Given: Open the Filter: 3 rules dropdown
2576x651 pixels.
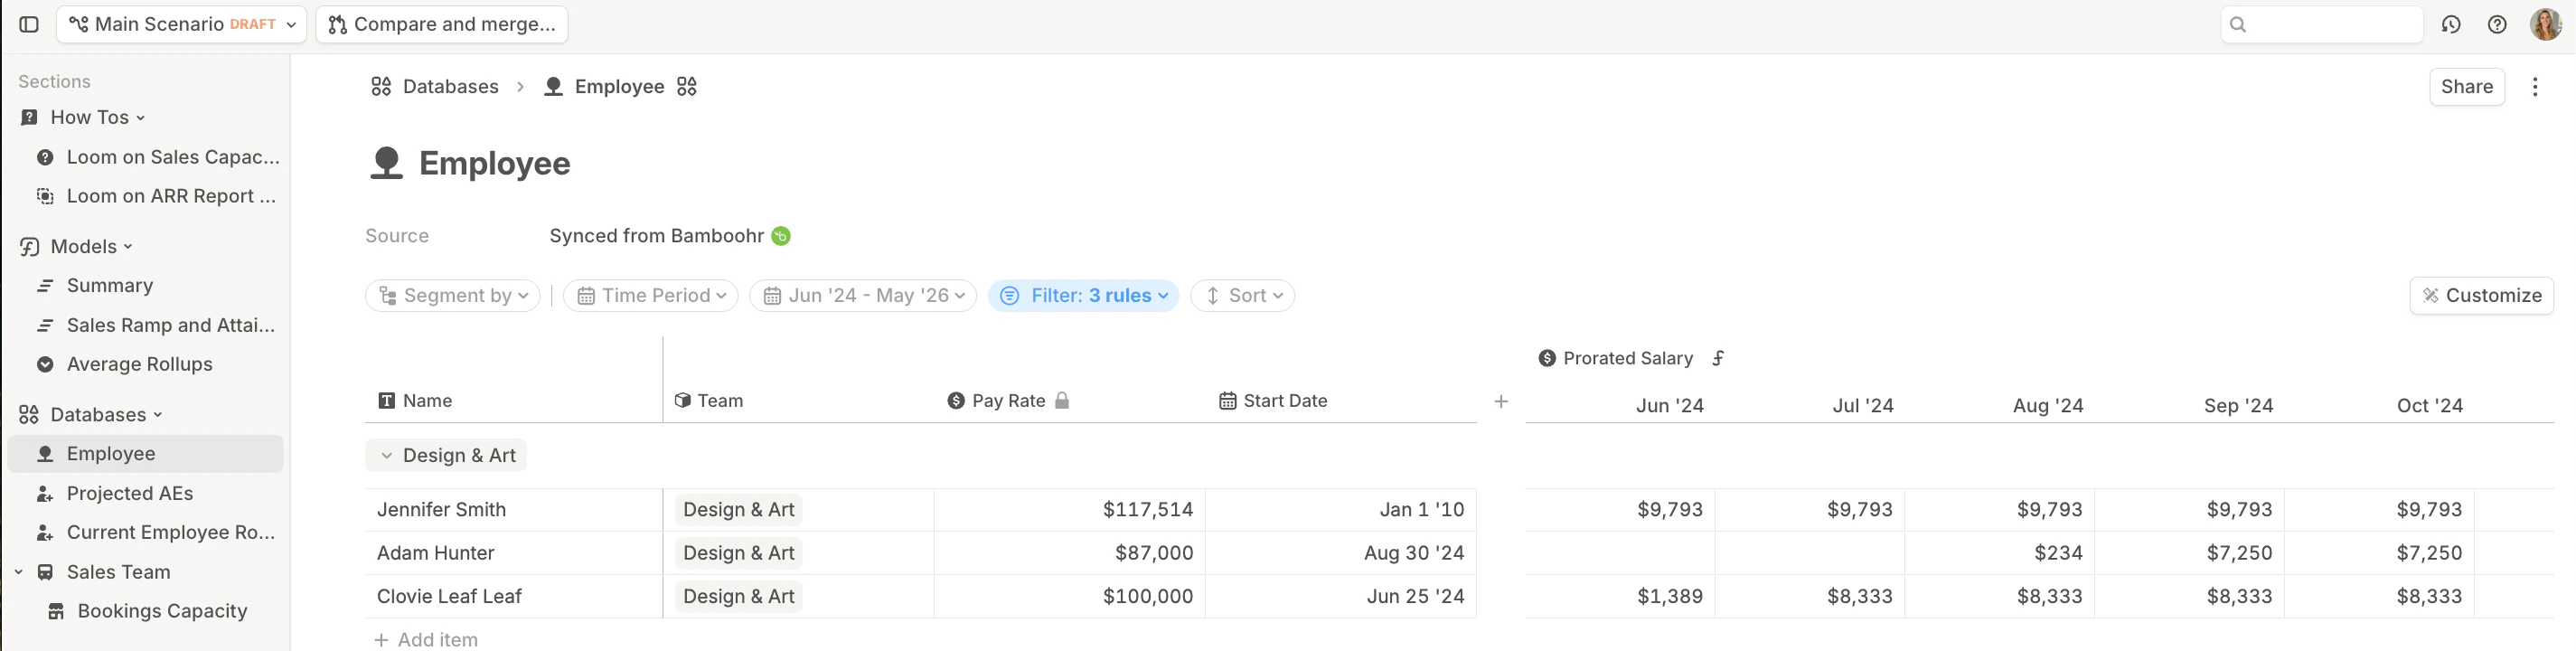Looking at the screenshot, I should click(x=1083, y=295).
